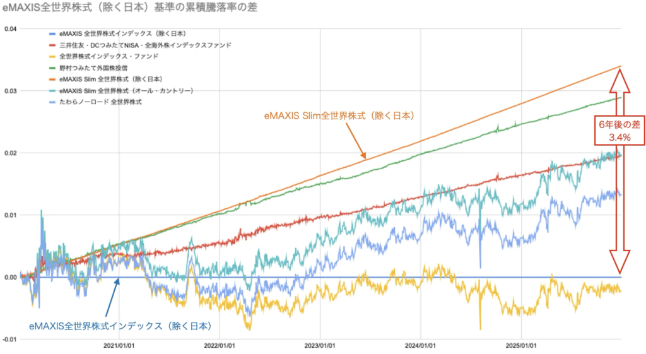This screenshot has height=354, width=646.
Task: Click the 2023/01/01 x-axis date label
Action: pyautogui.click(x=320, y=346)
